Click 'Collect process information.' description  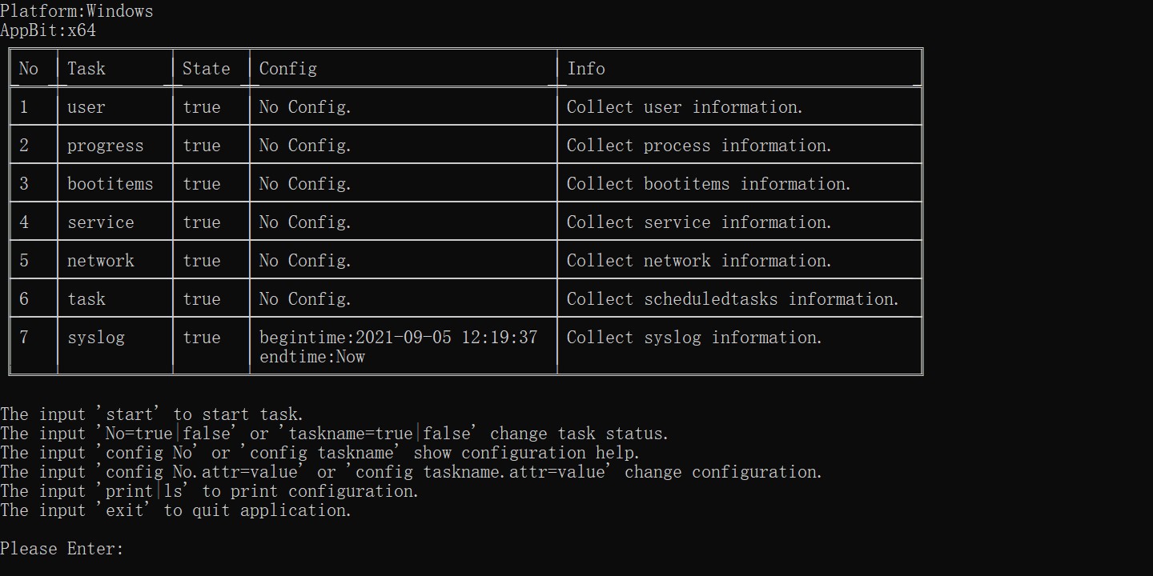point(699,146)
